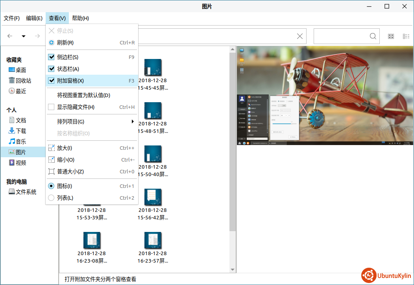
Task: Open the Help (帮助) menu
Action: click(x=80, y=18)
